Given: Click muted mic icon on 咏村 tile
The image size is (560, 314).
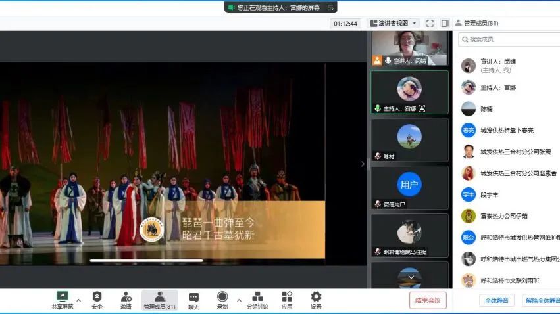Looking at the screenshot, I should [378, 156].
